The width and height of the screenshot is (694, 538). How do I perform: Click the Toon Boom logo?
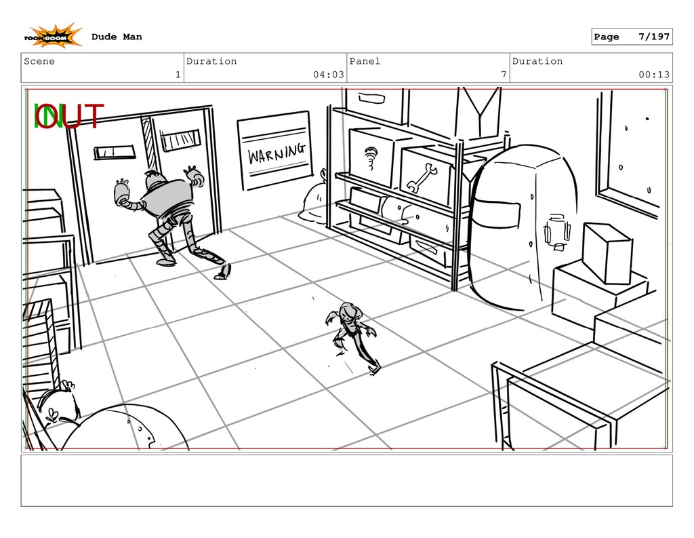click(x=54, y=37)
